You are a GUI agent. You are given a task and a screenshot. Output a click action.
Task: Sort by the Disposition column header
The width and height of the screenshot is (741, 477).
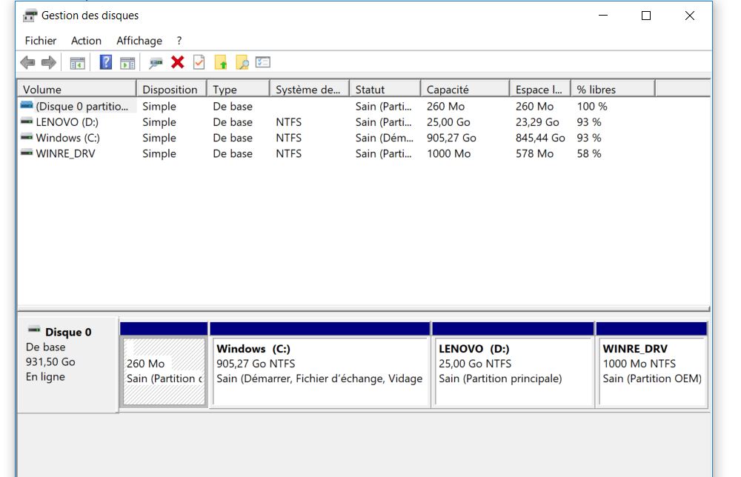click(172, 90)
